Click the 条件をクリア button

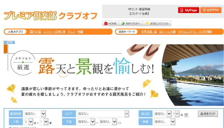click(208, 114)
